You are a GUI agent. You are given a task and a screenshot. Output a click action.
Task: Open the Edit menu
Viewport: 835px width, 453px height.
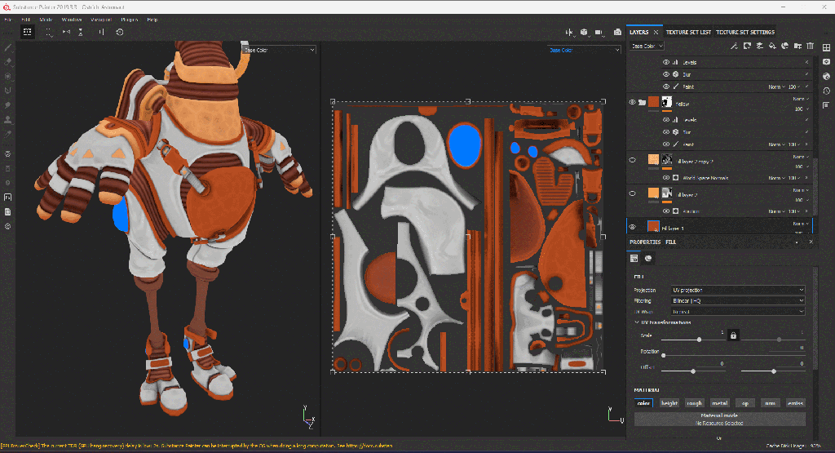25,20
